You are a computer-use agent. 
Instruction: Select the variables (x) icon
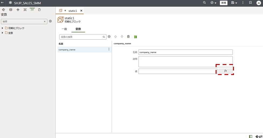coord(32,10)
